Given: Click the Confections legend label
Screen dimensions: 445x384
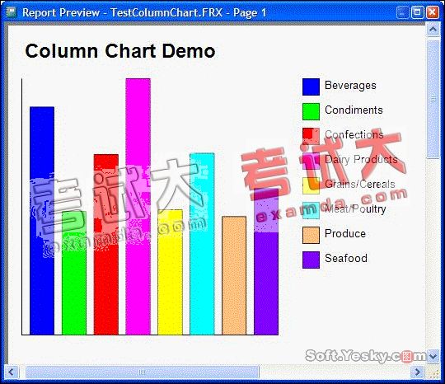Looking at the screenshot, I should 354,134.
